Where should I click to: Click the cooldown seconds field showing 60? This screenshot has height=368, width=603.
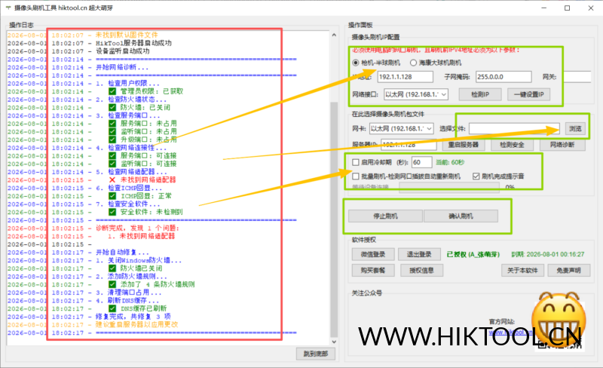pyautogui.click(x=421, y=162)
